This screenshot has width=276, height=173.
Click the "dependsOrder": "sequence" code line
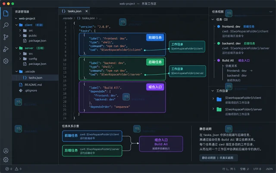pos(110,107)
